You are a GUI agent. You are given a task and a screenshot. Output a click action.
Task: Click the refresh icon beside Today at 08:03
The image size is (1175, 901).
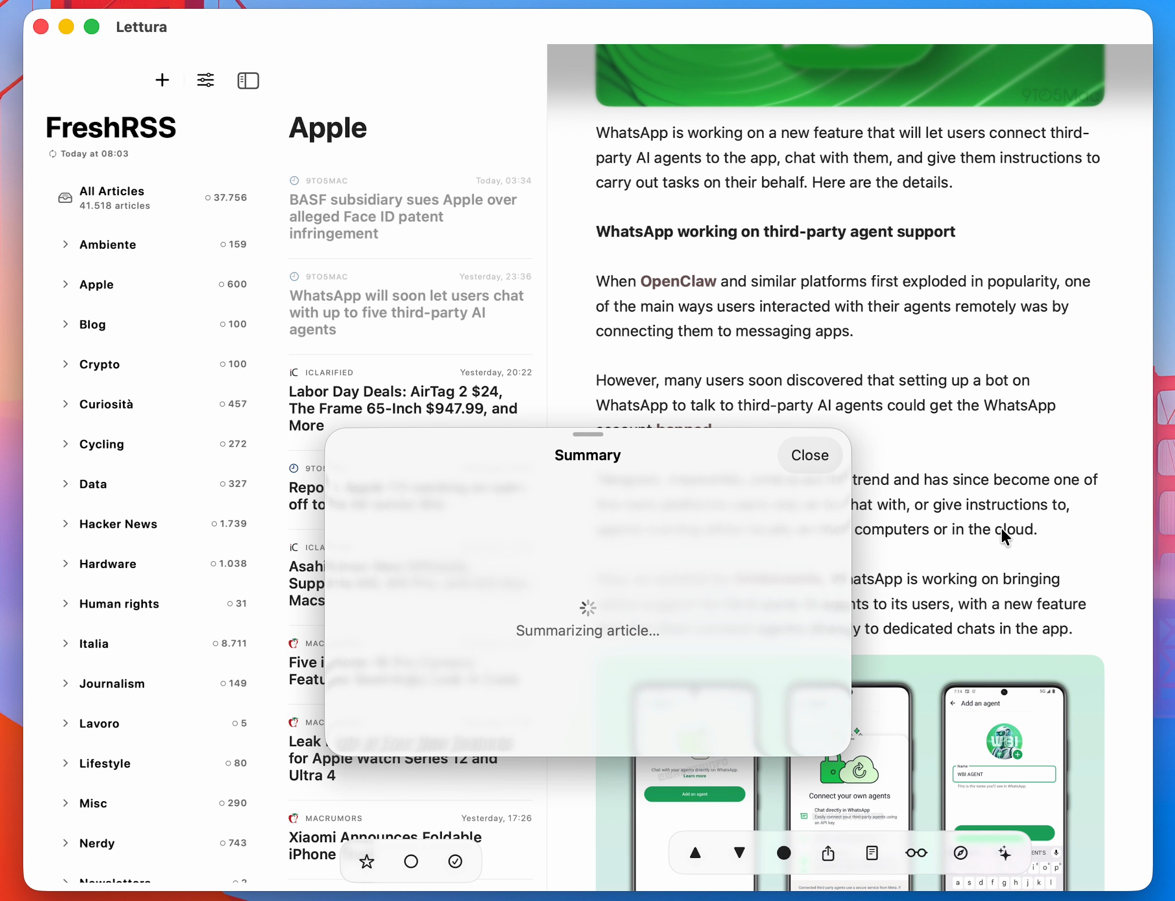click(x=53, y=154)
